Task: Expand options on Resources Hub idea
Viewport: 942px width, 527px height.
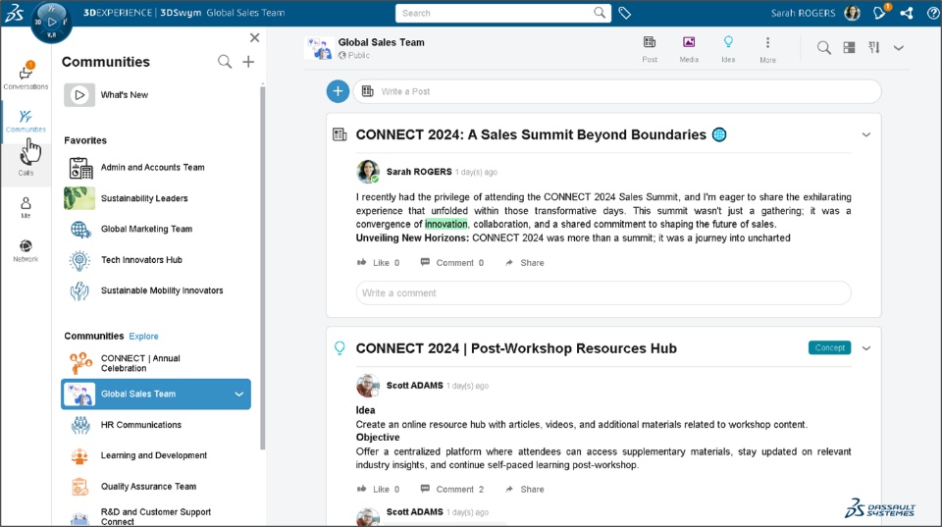Action: point(865,348)
